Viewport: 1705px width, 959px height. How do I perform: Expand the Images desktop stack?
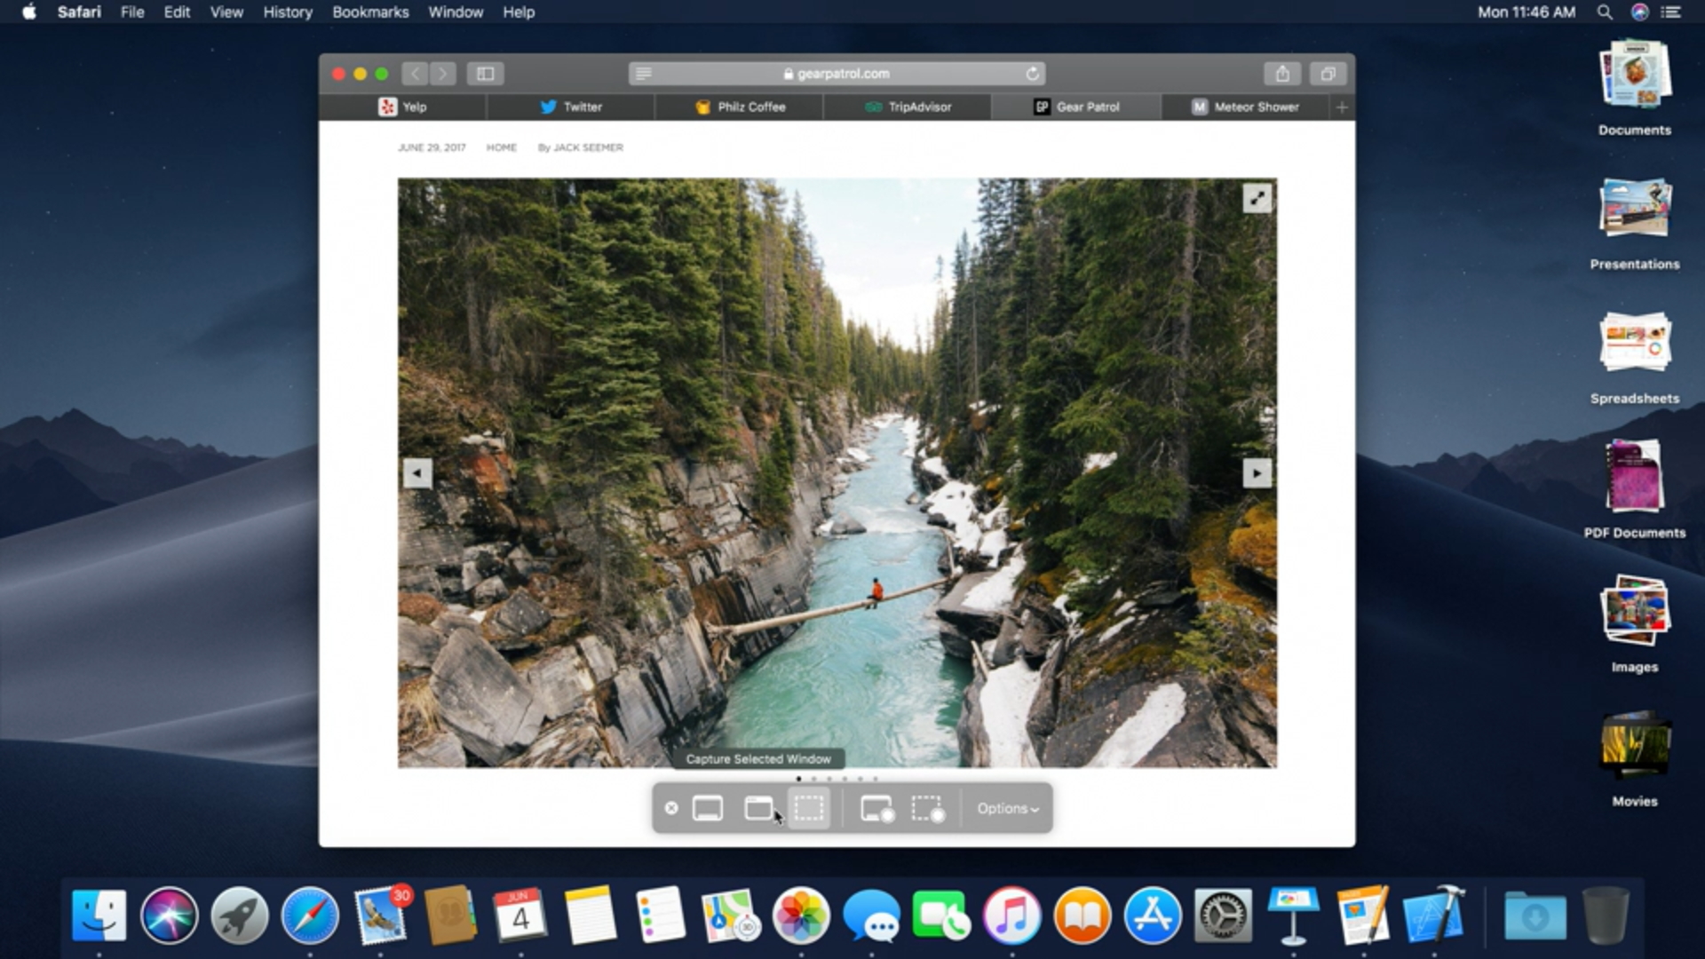1635,609
